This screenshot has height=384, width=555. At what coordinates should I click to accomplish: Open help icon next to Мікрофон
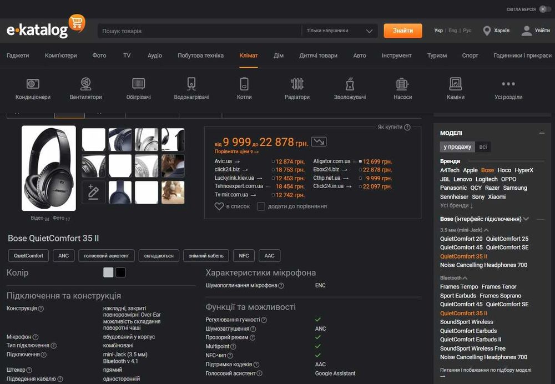36,337
